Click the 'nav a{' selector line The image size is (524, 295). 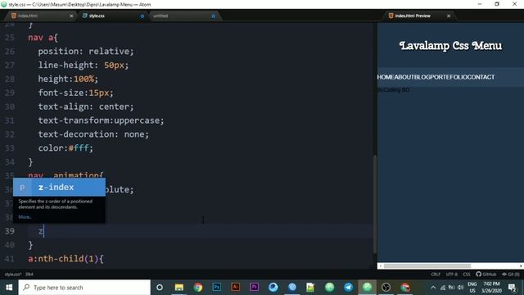[x=43, y=38]
